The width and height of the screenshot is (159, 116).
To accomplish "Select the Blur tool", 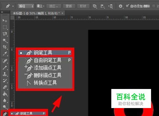I will click(x=5, y=100).
